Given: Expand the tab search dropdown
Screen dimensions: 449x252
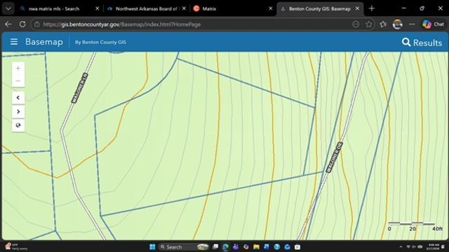Looking at the screenshot, I should (8, 9).
